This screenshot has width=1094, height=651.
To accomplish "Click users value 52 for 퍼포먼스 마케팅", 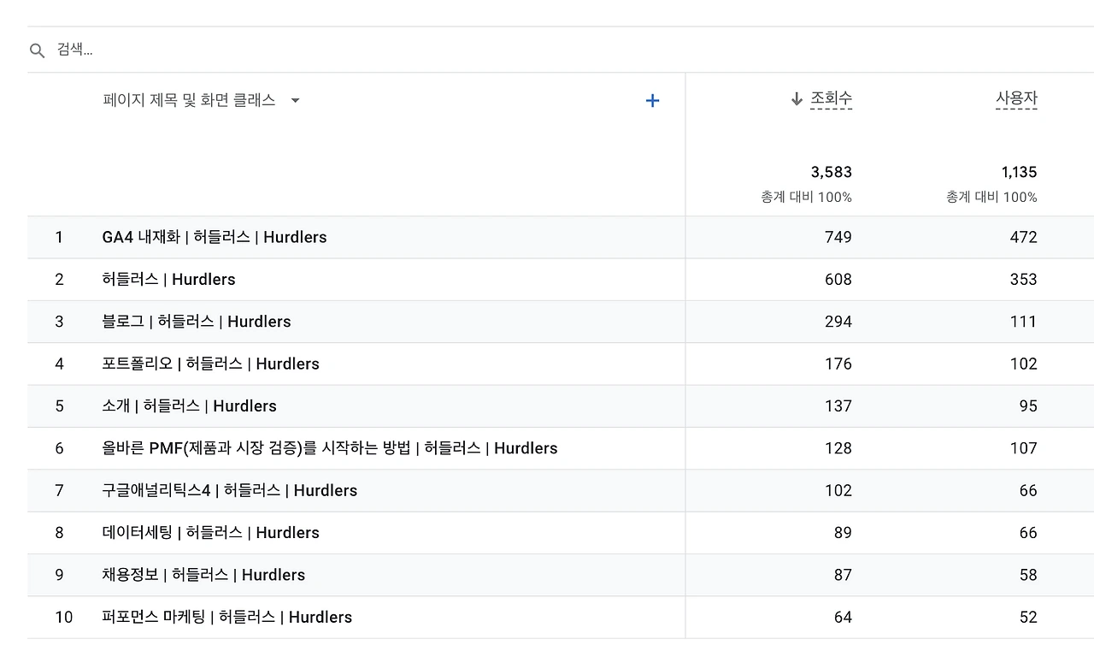I will 1028,617.
